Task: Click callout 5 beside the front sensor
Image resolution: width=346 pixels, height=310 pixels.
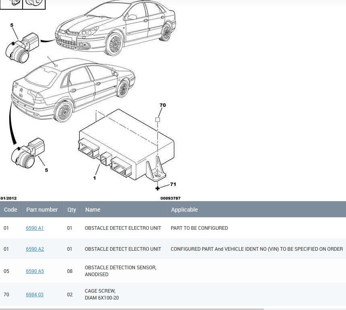Action: [x=12, y=25]
